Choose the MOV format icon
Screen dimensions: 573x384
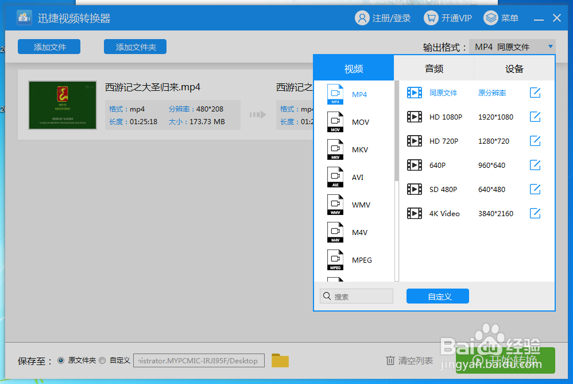[x=335, y=121]
